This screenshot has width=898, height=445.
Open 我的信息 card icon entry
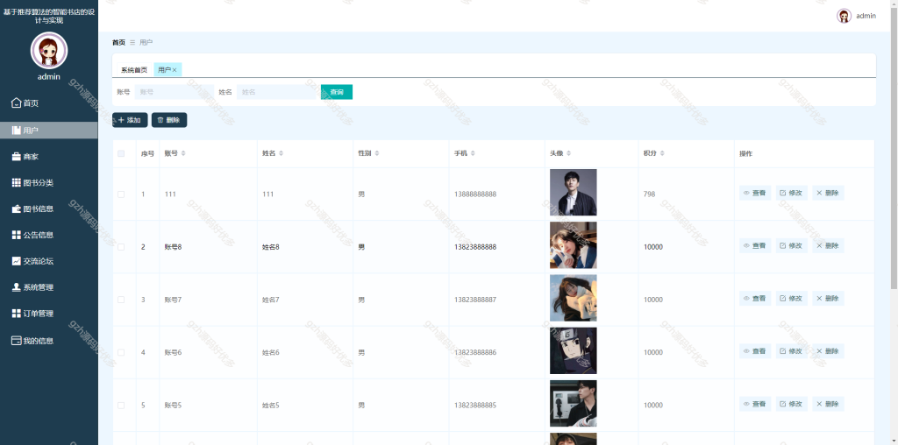pos(16,341)
